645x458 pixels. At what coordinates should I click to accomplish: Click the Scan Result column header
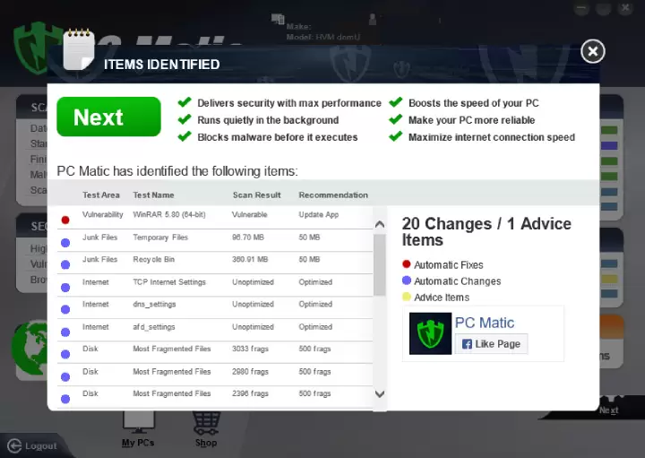257,195
